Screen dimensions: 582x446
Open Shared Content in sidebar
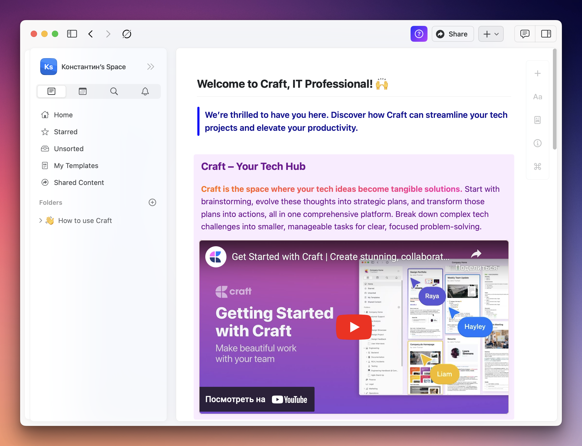point(79,183)
